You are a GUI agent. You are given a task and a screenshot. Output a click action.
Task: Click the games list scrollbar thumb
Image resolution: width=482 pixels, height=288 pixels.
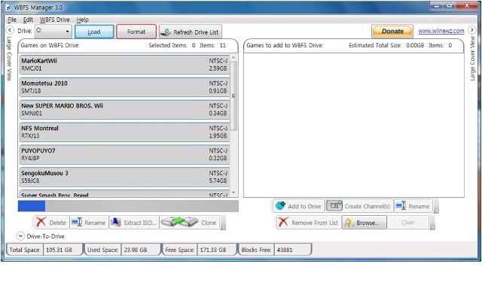[x=233, y=95]
